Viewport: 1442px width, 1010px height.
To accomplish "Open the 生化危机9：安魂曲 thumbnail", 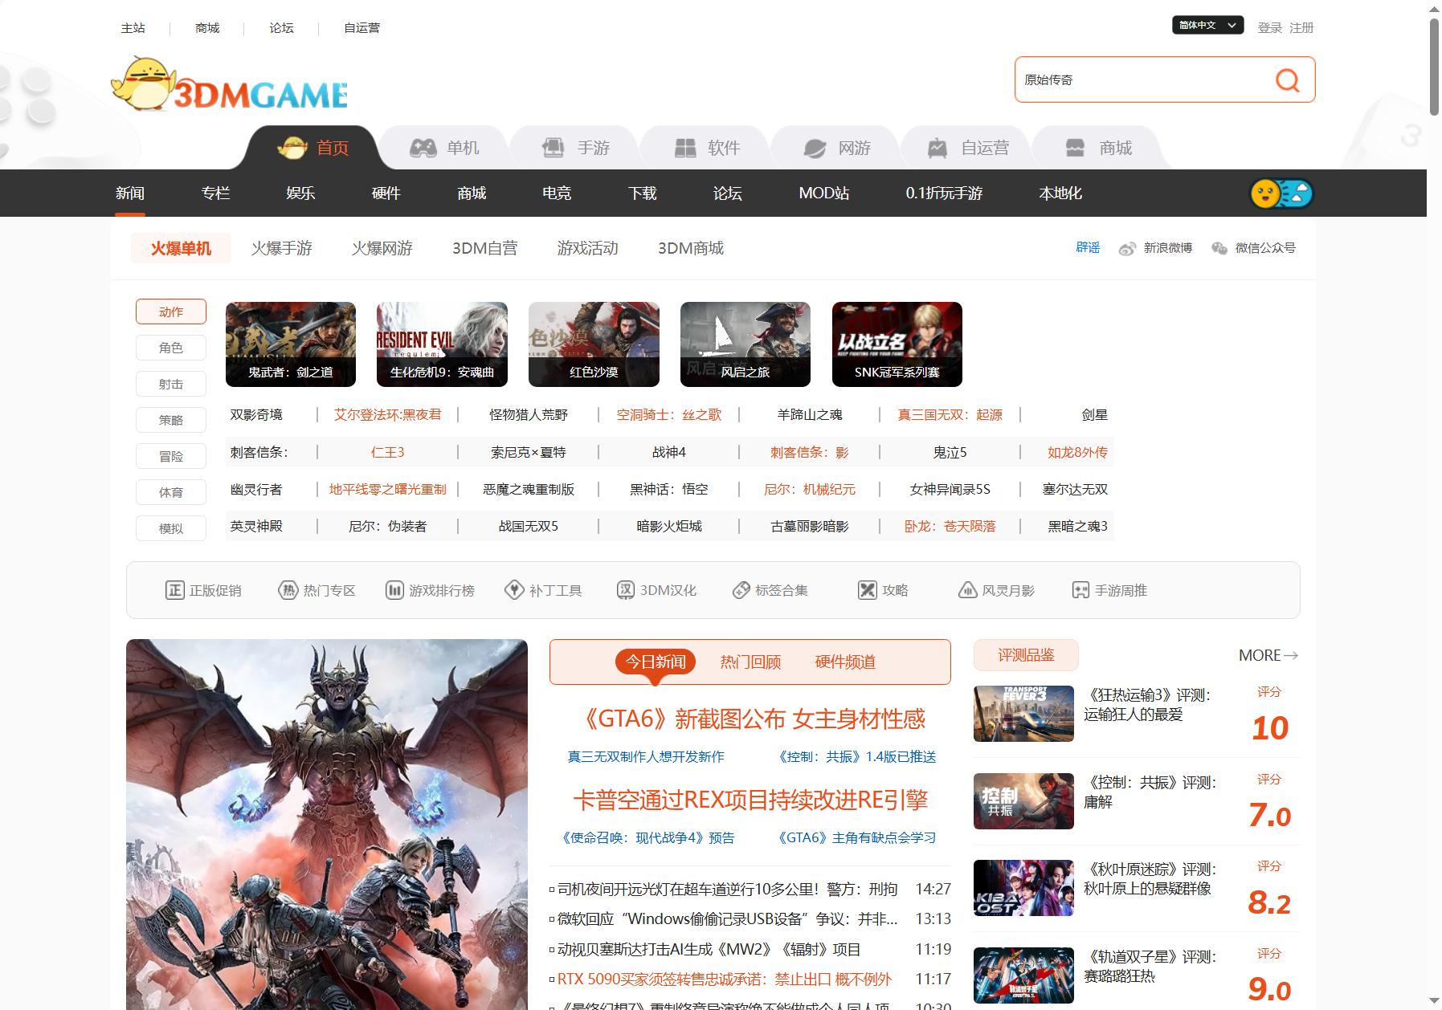I will point(442,344).
